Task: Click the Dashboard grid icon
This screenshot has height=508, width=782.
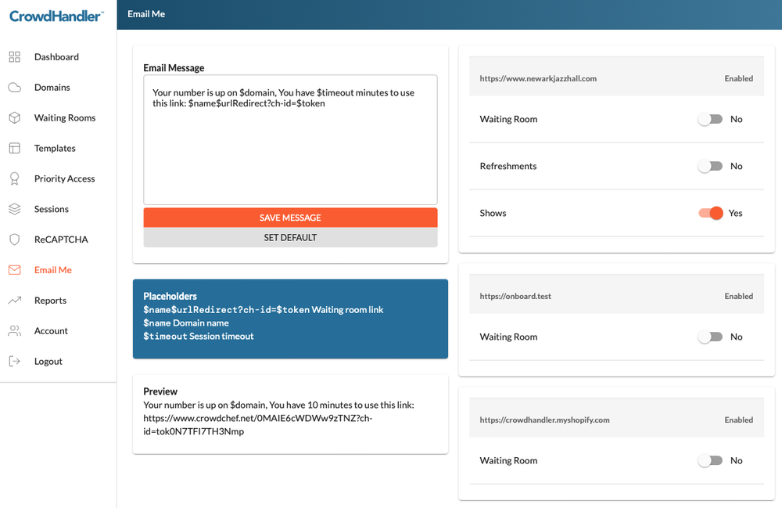Action: click(14, 57)
